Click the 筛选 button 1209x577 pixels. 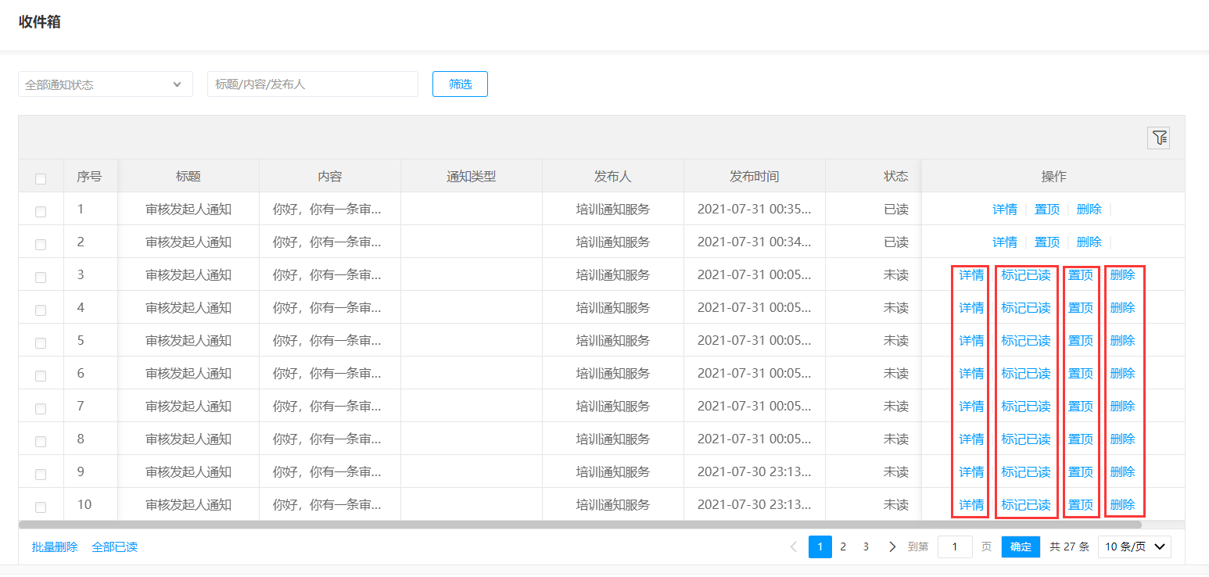[460, 84]
